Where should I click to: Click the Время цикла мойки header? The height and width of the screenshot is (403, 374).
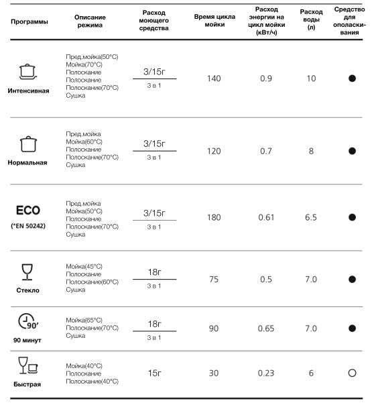pyautogui.click(x=214, y=21)
